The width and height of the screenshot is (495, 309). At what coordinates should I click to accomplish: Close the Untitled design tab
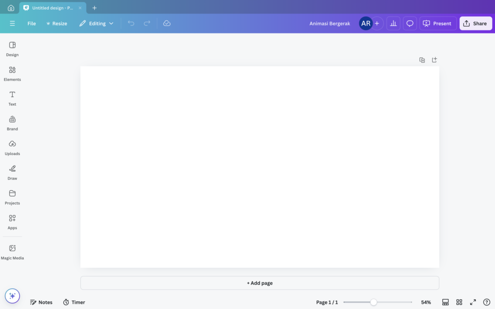click(80, 8)
